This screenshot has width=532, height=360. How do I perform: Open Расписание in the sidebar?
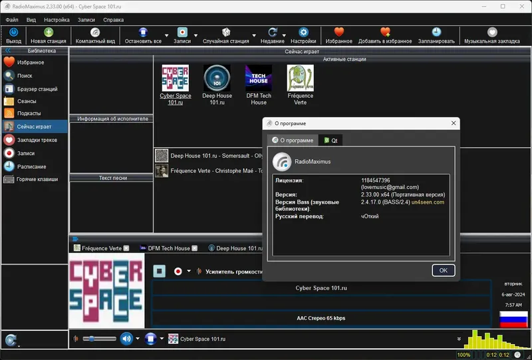(x=35, y=167)
